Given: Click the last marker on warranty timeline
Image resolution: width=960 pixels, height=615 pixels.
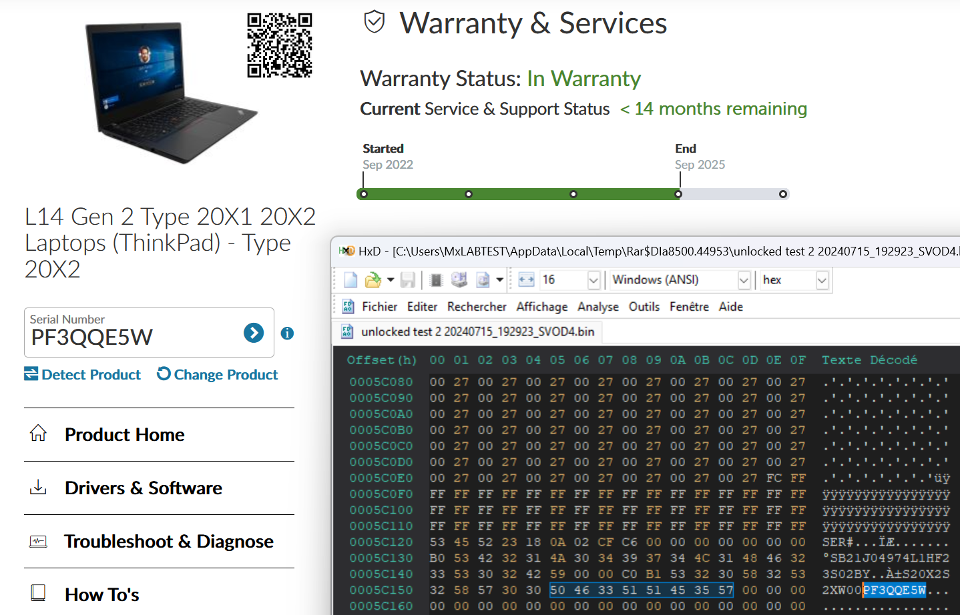Looking at the screenshot, I should 783,194.
